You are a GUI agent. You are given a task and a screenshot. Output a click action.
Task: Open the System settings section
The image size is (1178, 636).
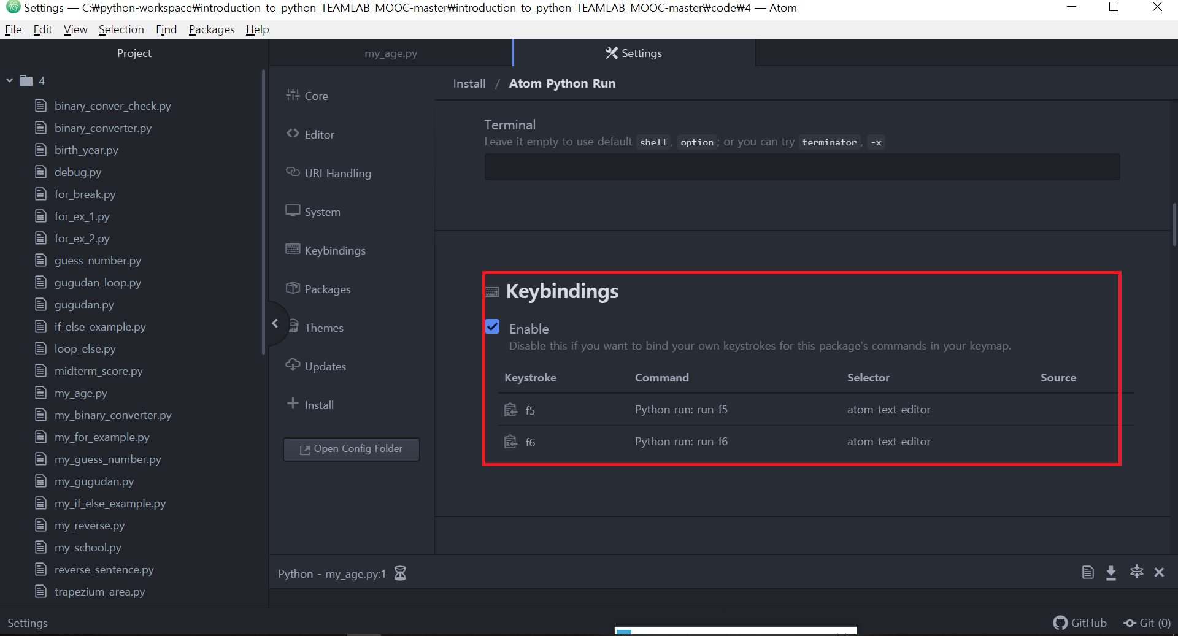coord(313,212)
